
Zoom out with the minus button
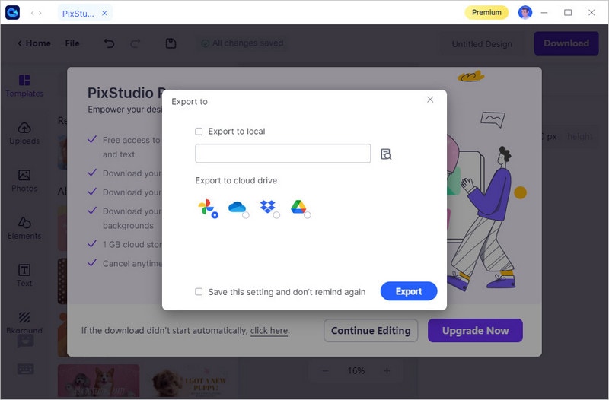pos(326,371)
